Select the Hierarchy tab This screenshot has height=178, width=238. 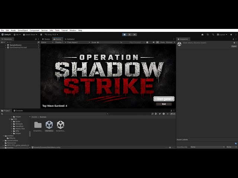[x=7, y=39]
